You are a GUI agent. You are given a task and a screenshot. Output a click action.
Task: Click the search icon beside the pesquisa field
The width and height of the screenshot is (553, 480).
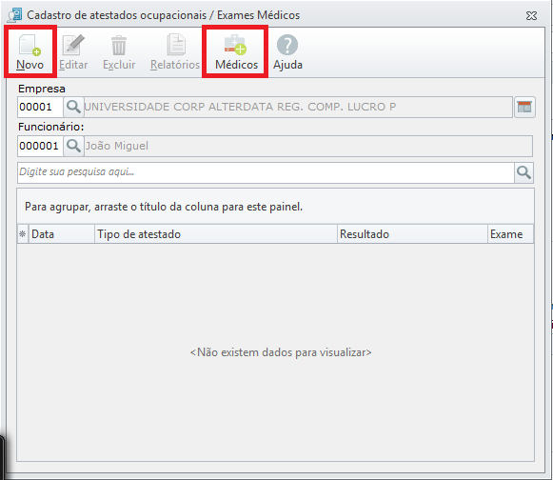coord(523,172)
